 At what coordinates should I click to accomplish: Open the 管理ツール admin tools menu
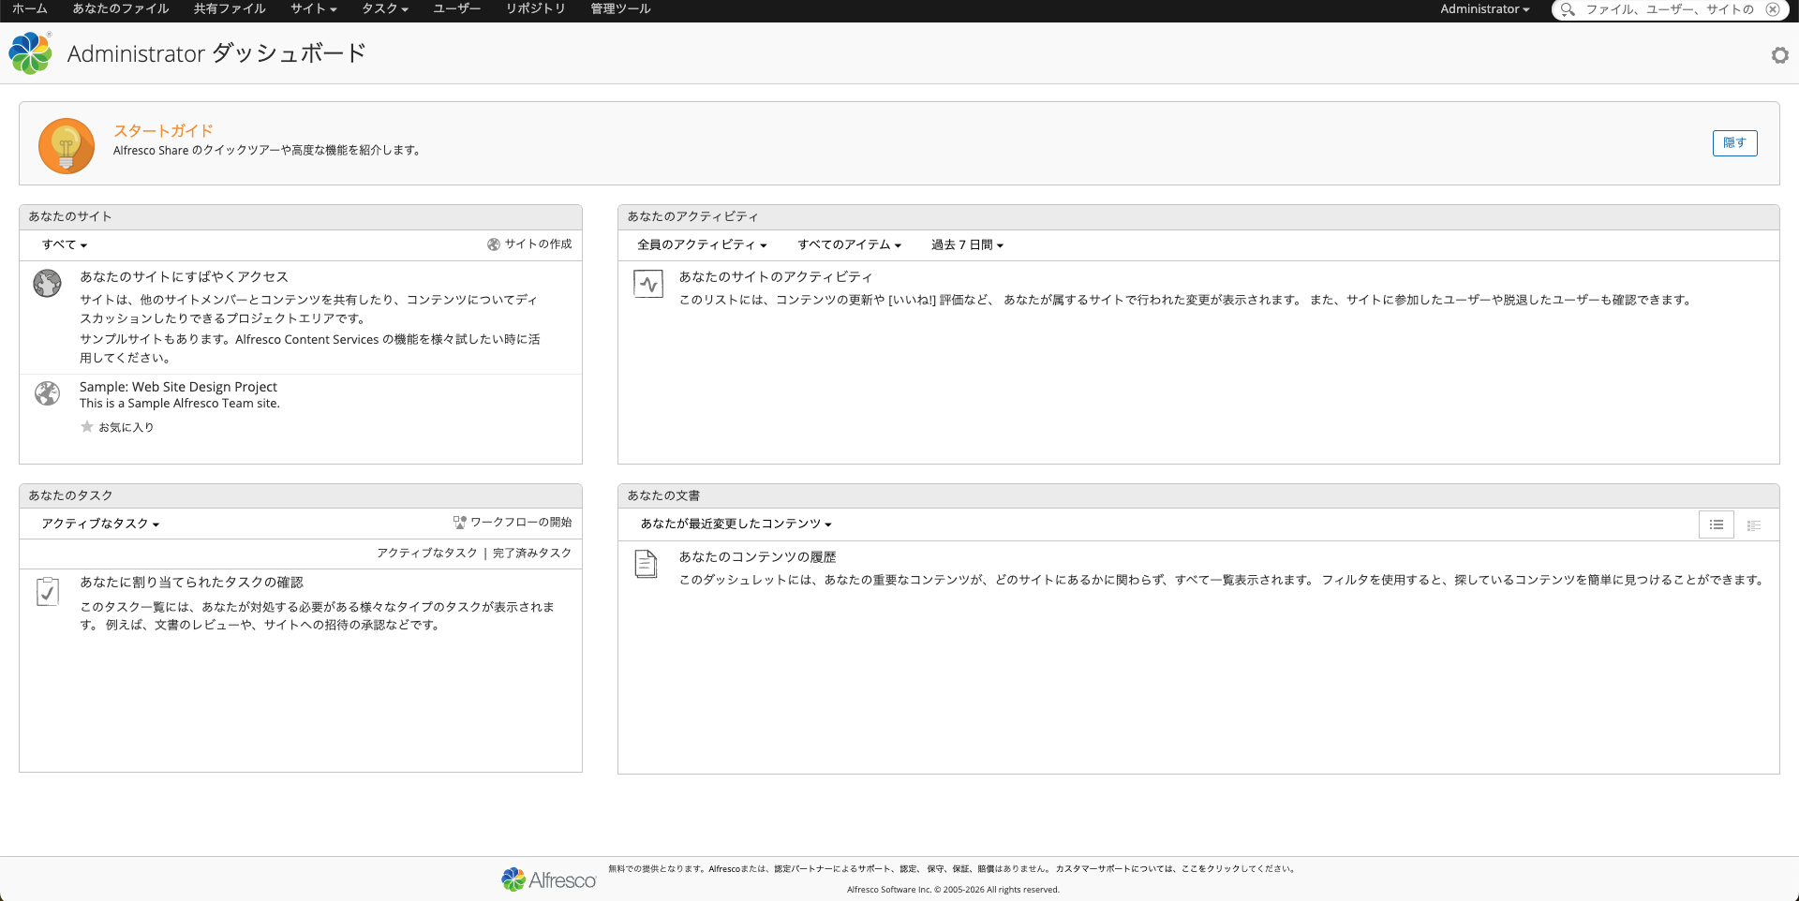click(619, 9)
